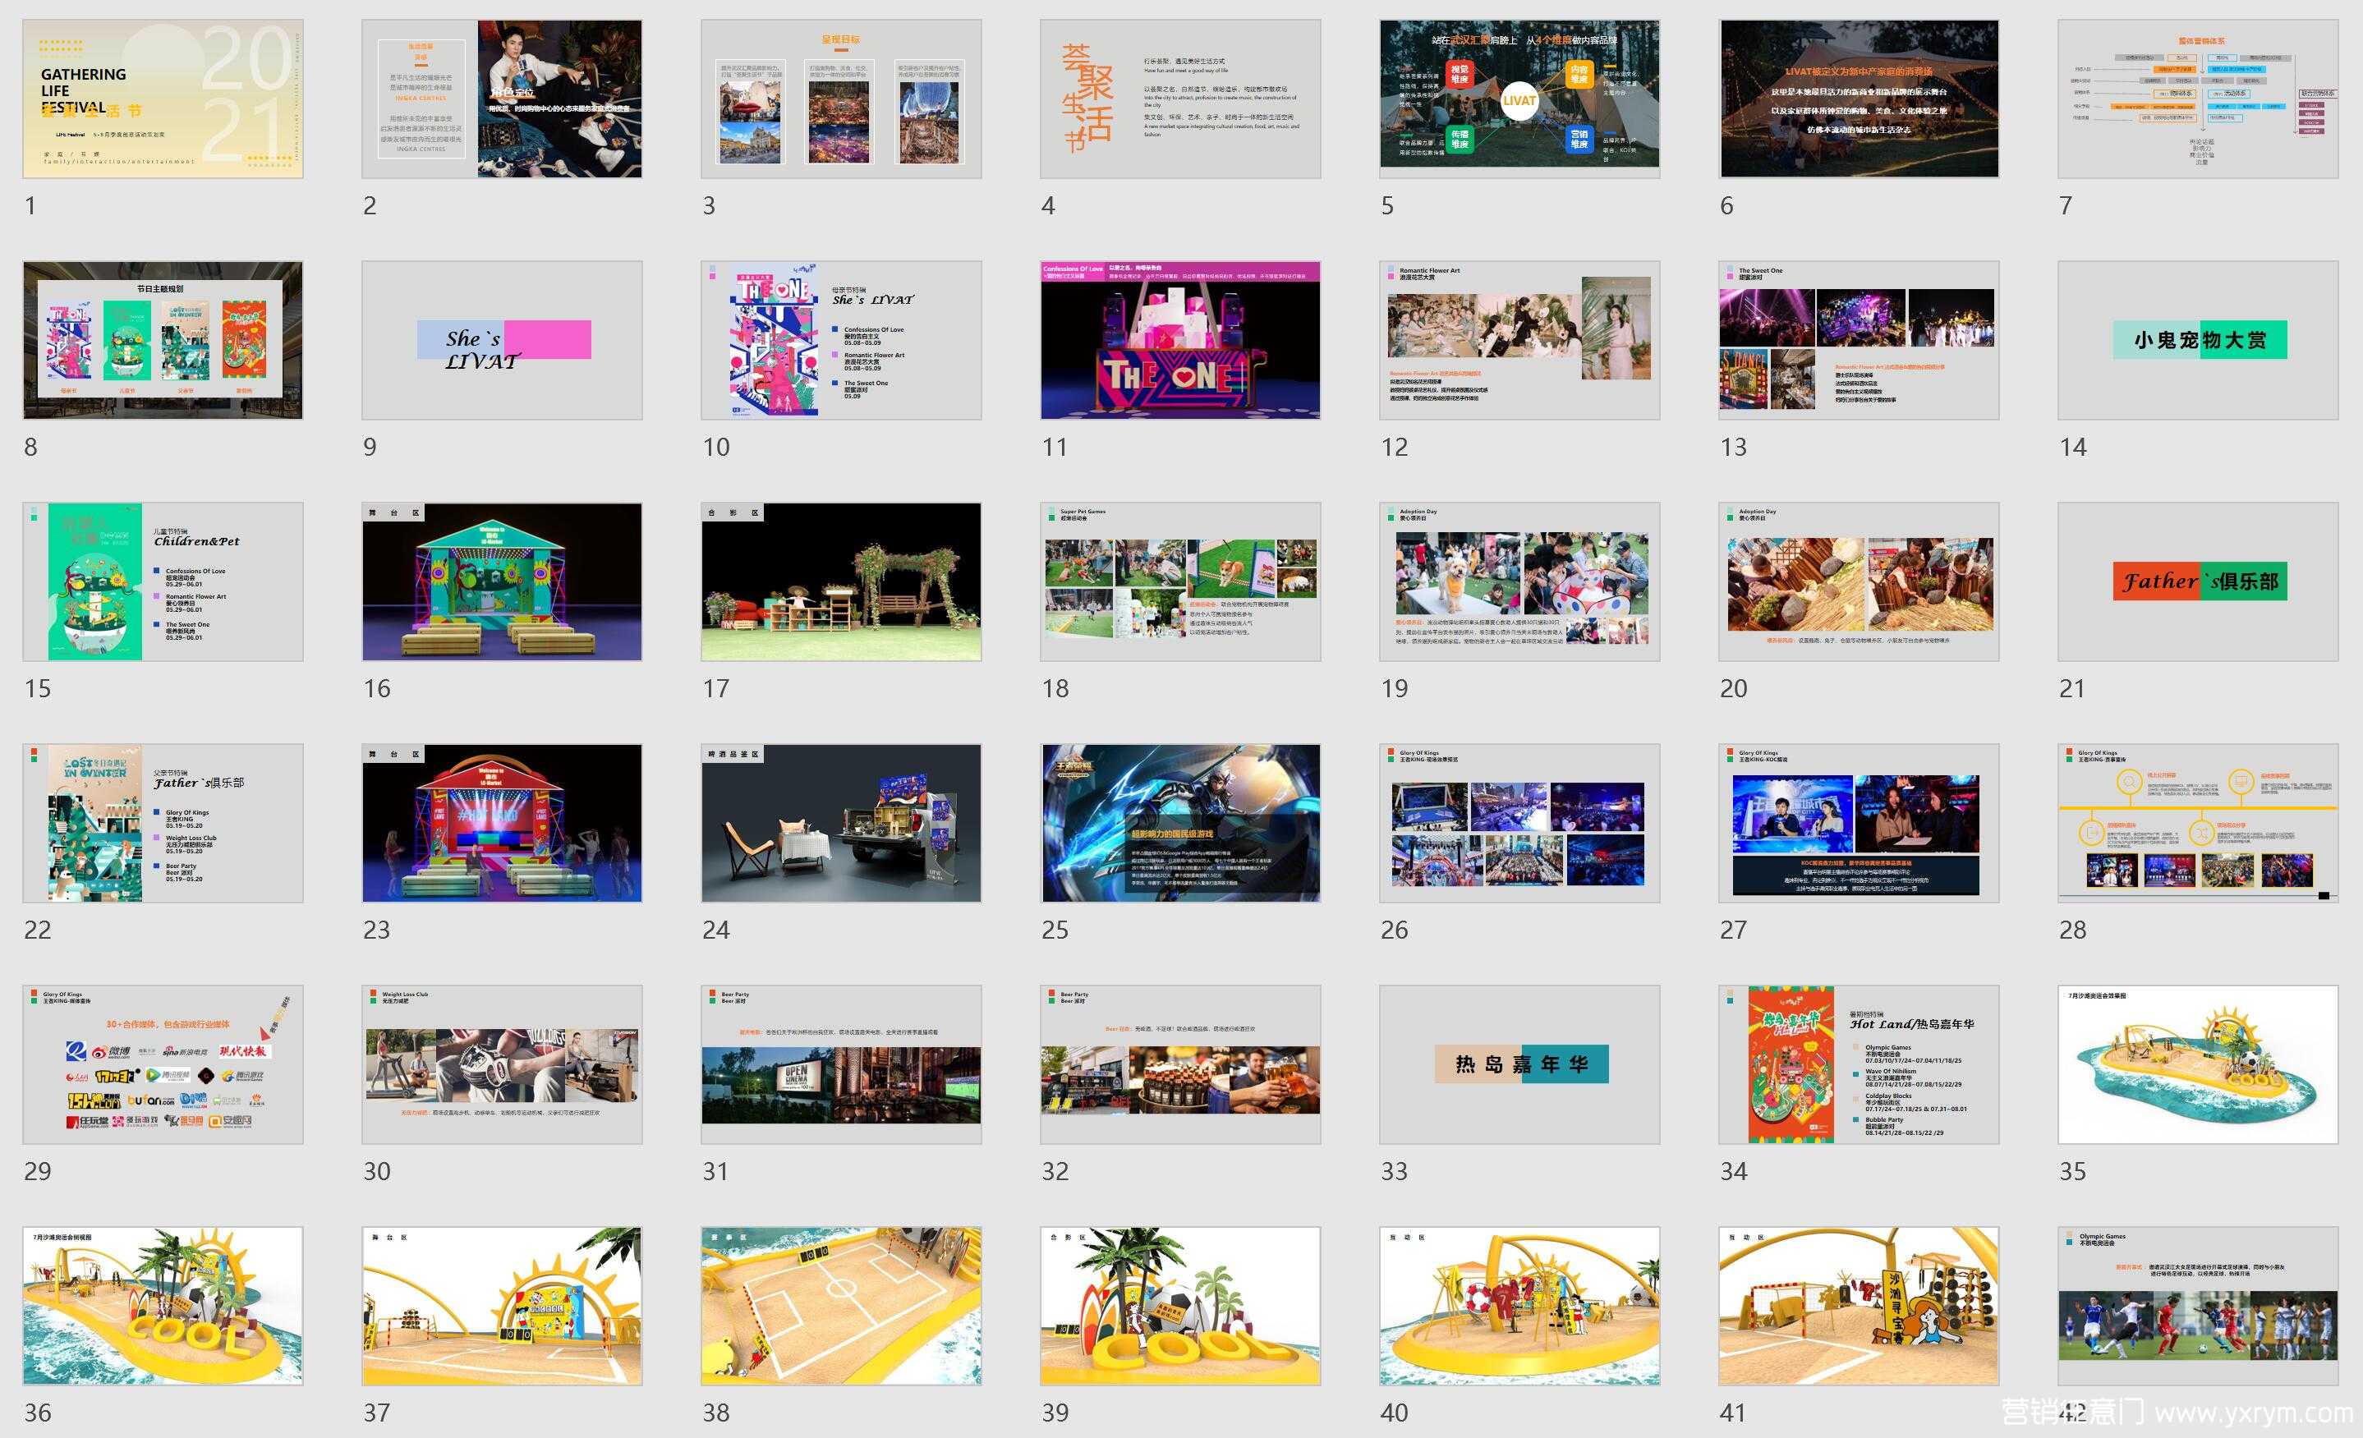2363x1438 pixels.
Task: Select slide 23 red stage render
Action: click(x=502, y=824)
